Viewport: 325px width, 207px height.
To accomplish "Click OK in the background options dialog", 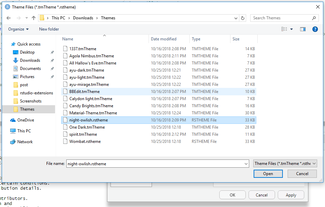I will pyautogui.click(x=232, y=195).
